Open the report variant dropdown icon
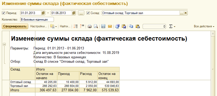 pos(53,26)
